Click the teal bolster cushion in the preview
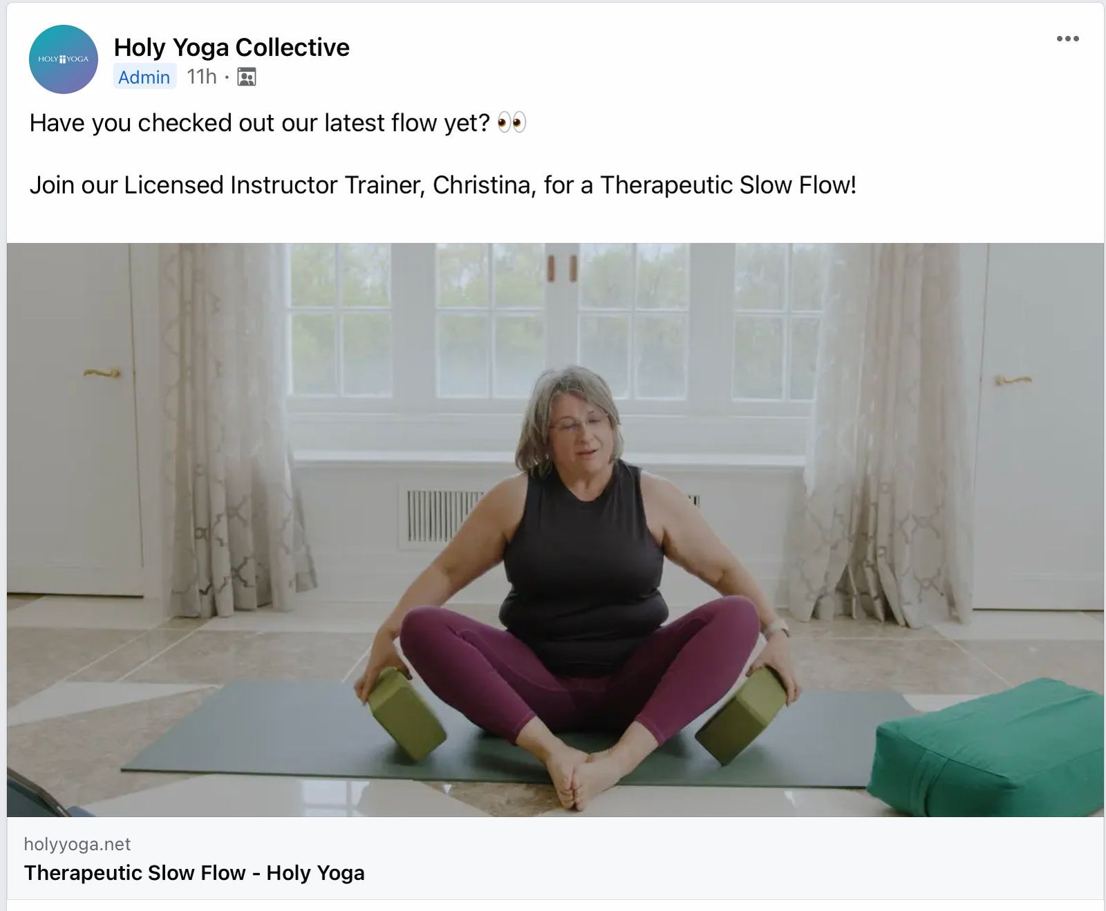The width and height of the screenshot is (1106, 911). click(985, 746)
